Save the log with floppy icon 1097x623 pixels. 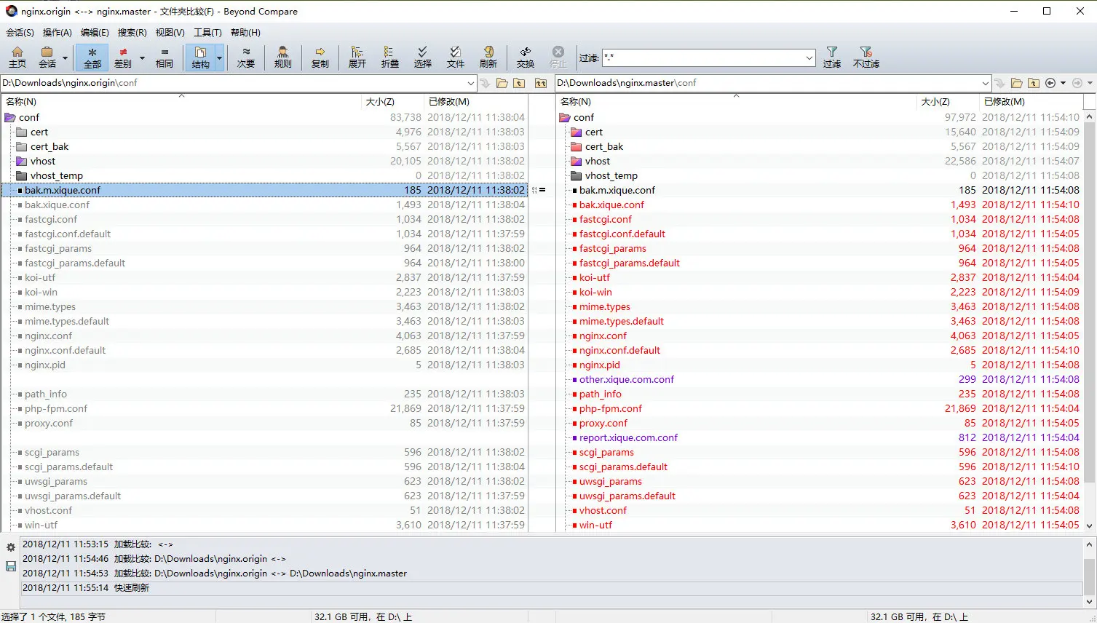[11, 566]
